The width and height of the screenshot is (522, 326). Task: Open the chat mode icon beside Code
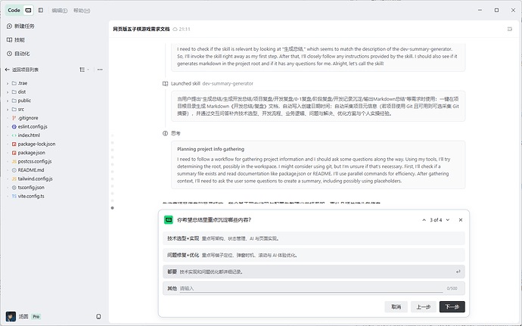[28, 11]
